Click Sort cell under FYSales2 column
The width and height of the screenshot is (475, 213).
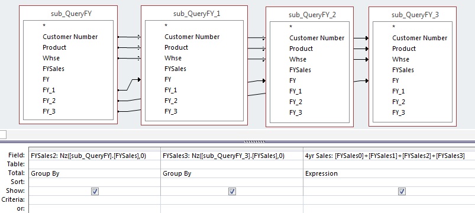click(x=95, y=182)
